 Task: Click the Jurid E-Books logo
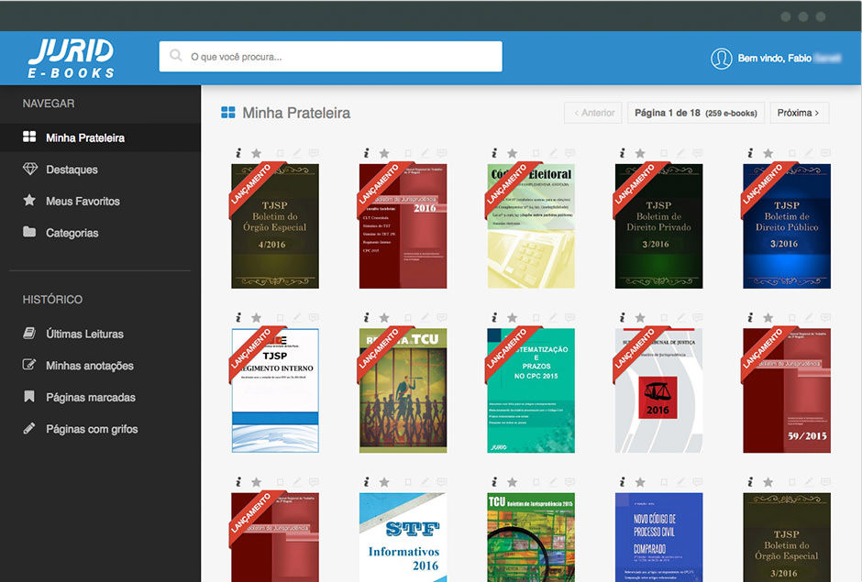click(x=72, y=58)
